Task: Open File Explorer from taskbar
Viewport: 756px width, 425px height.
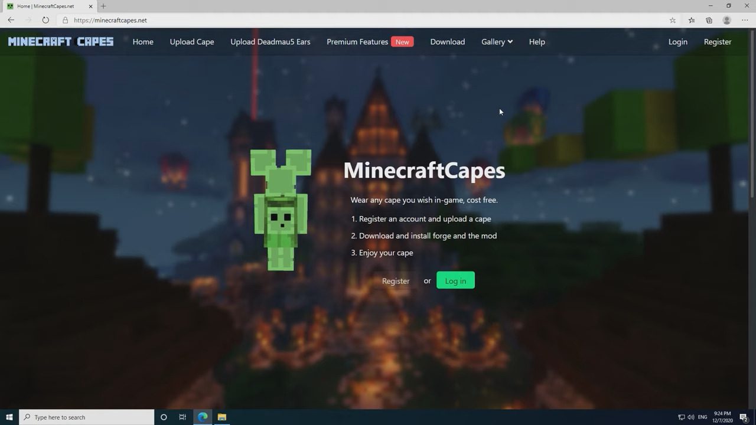Action: [221, 417]
